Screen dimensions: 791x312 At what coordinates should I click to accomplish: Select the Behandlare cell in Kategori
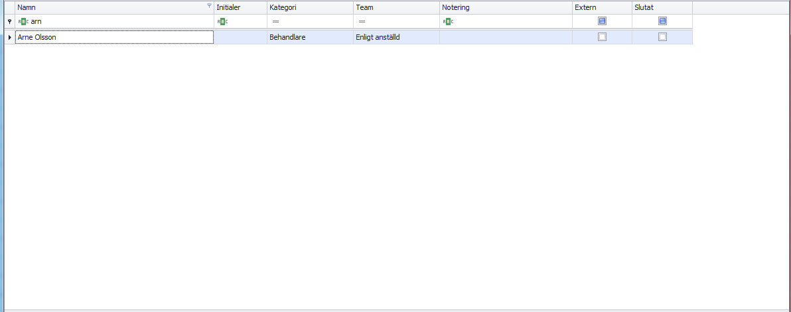(x=309, y=38)
